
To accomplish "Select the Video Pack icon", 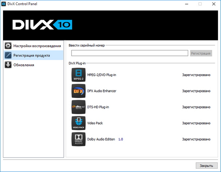I will [x=77, y=123].
